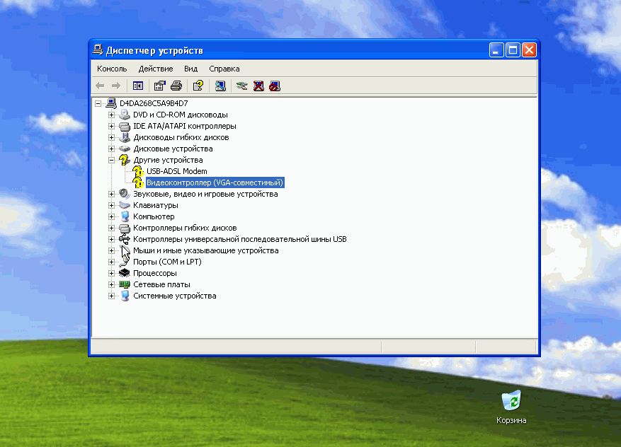Expand Компьютер node

(x=111, y=216)
